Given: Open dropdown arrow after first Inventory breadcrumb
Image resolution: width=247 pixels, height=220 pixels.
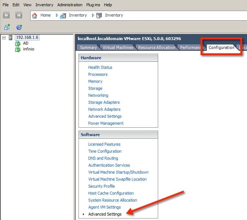Looking at the screenshot, I should click(x=93, y=15).
